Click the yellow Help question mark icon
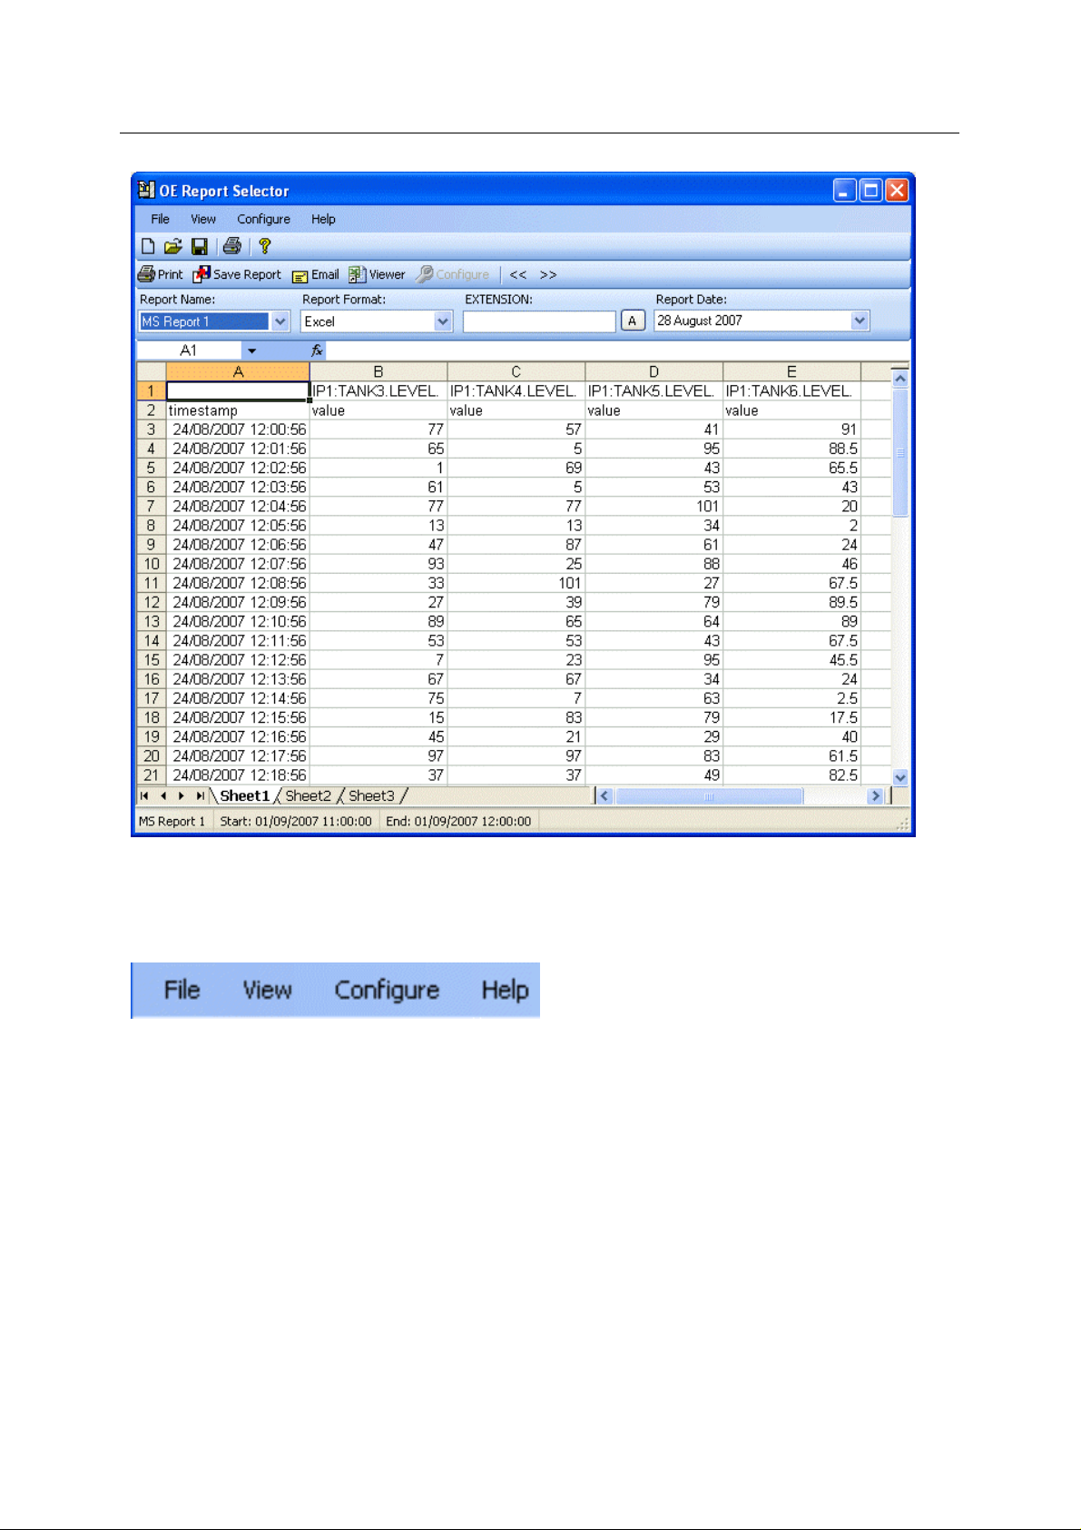The height and width of the screenshot is (1530, 1081). click(x=265, y=246)
